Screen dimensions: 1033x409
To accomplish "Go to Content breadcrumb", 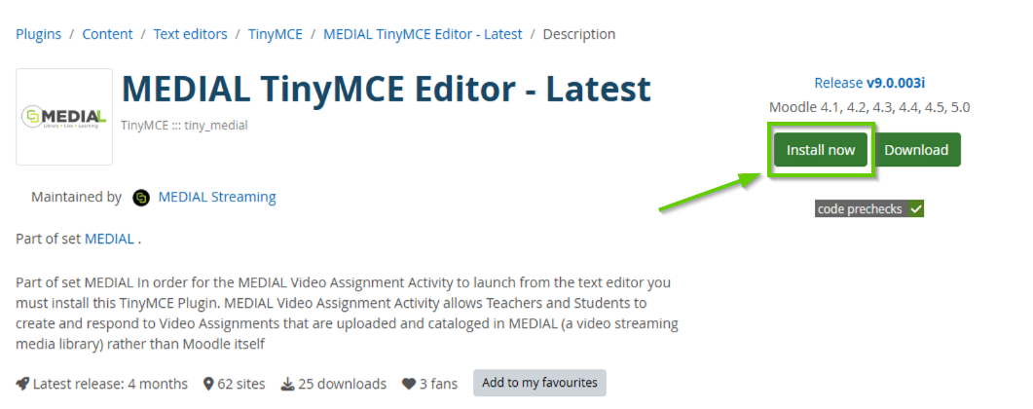I will (107, 34).
